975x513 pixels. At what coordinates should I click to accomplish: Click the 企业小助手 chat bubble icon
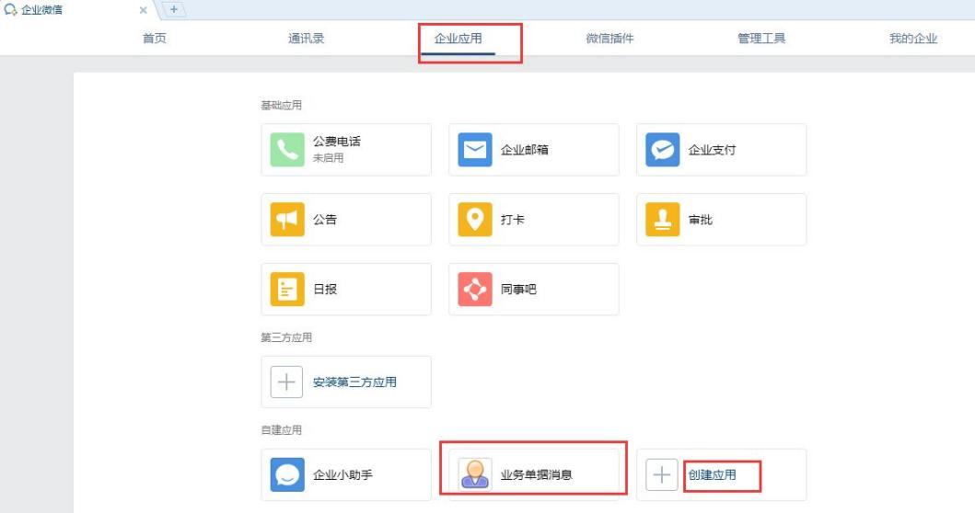pos(287,475)
